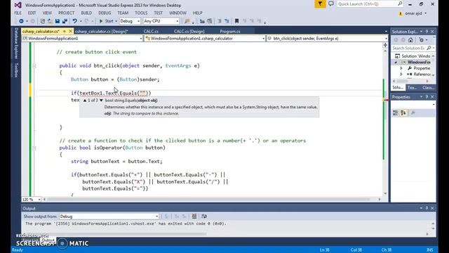Click the Property Pages wrench icon
Viewport: 449px width, 253px height.
pyautogui.click(x=413, y=113)
